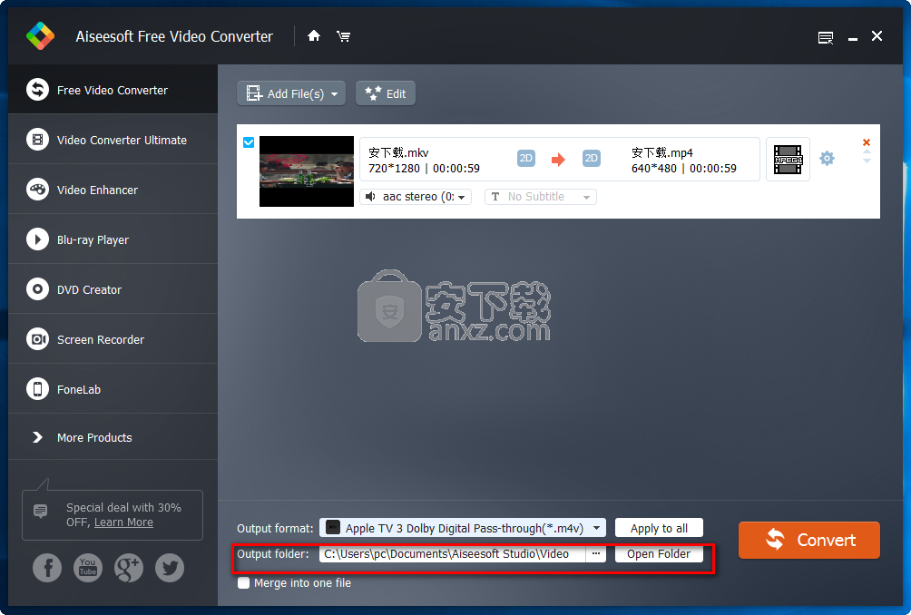The width and height of the screenshot is (911, 615).
Task: Open No Subtitle dropdown
Action: pos(540,197)
